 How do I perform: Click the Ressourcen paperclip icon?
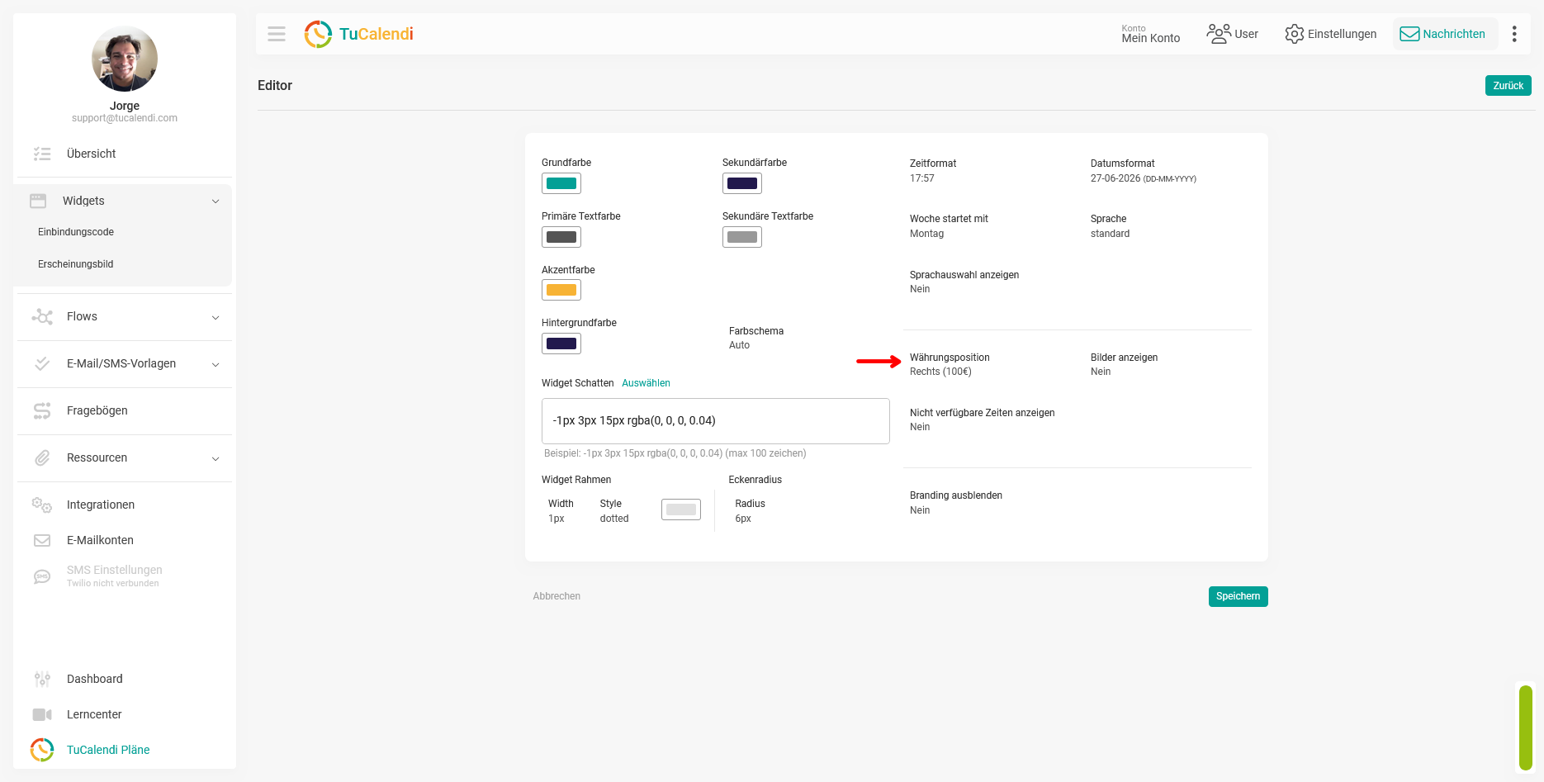(x=42, y=457)
